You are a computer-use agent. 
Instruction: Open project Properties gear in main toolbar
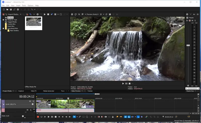point(18,9)
